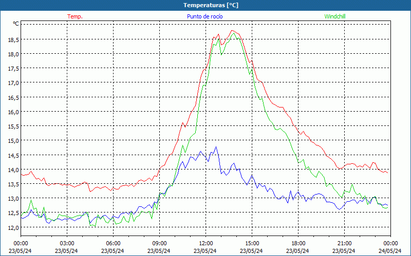The width and height of the screenshot is (411, 256).
Task: Click the 03:00 time axis label
Action: tap(67, 244)
